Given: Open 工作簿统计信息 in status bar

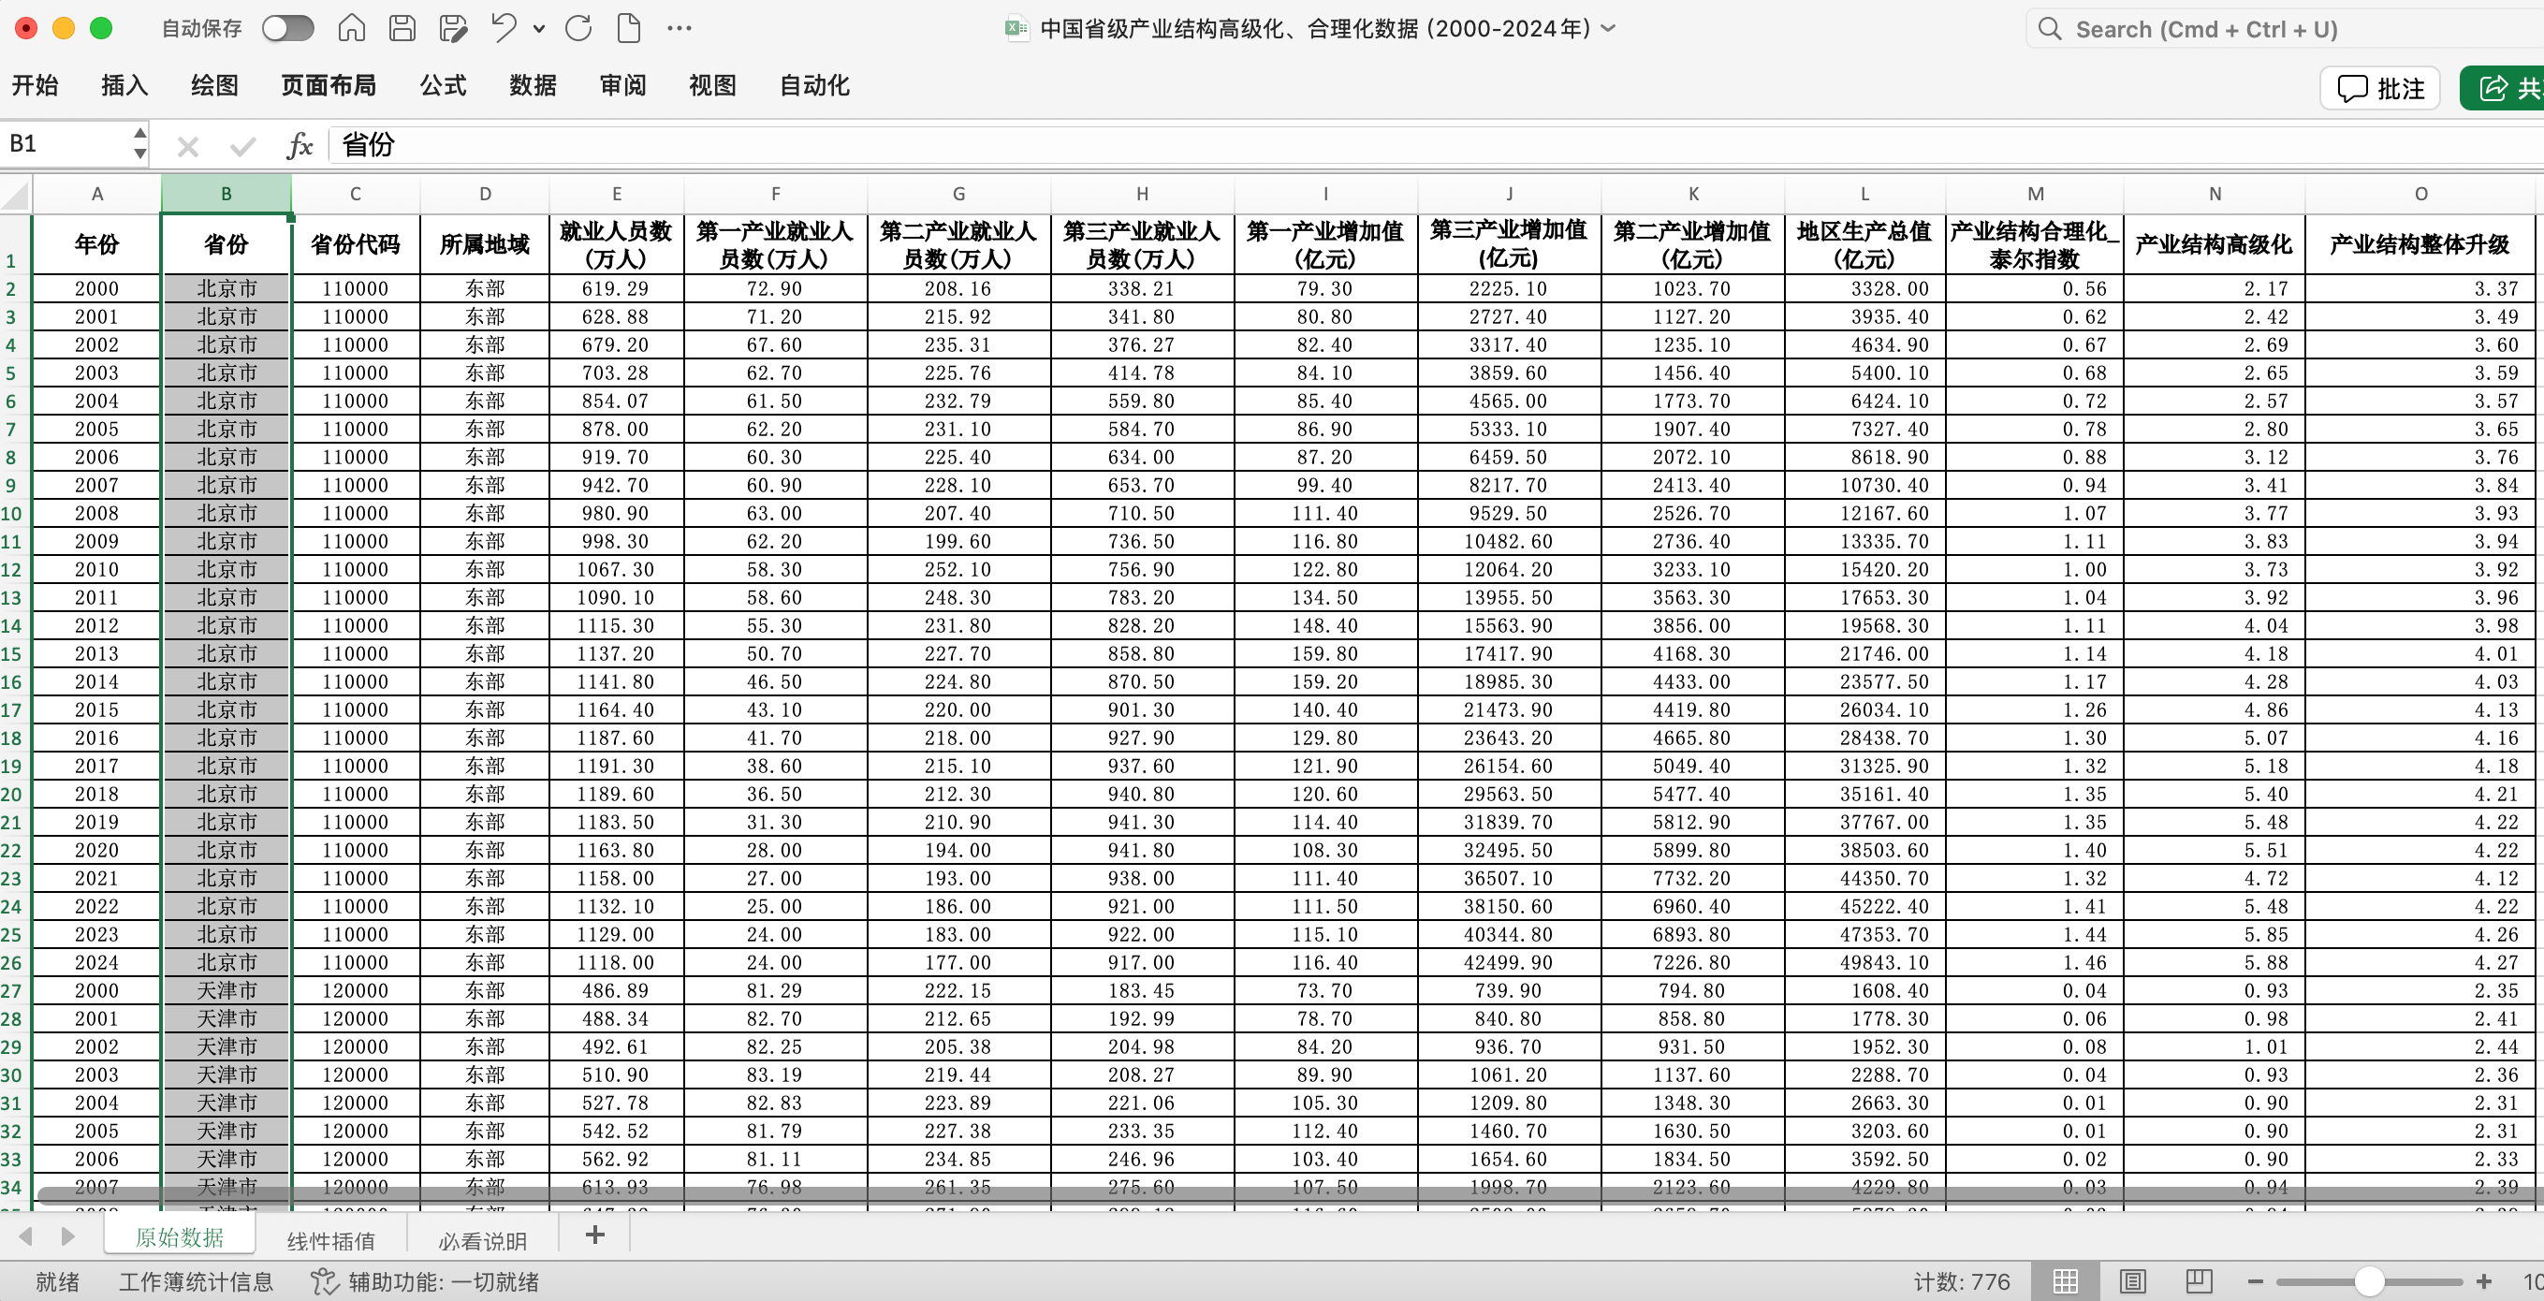Looking at the screenshot, I should point(196,1281).
